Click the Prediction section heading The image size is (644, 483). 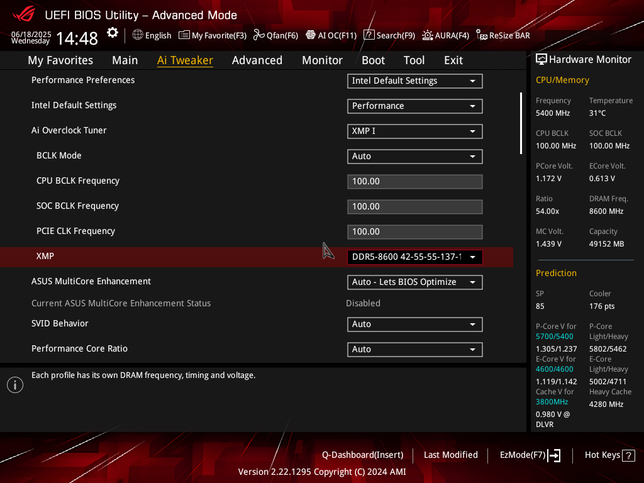556,273
